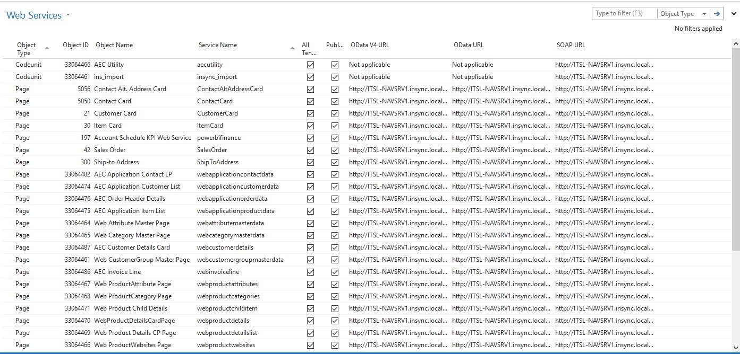This screenshot has height=354, width=740.
Task: Open the OData V4 URL for ItemCard
Action: [x=397, y=126]
